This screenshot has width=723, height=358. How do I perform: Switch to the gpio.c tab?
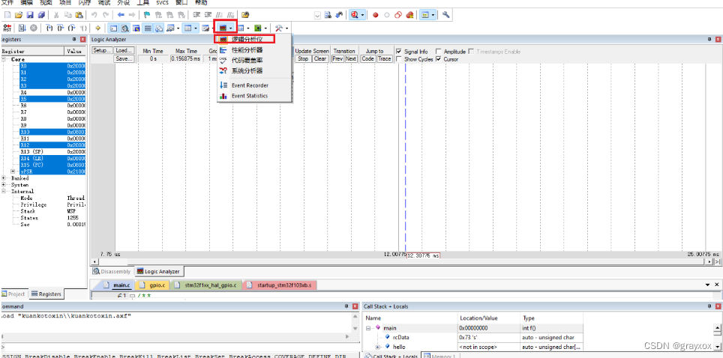tap(153, 285)
